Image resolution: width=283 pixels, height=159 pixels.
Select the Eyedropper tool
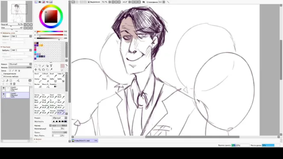(51, 70)
